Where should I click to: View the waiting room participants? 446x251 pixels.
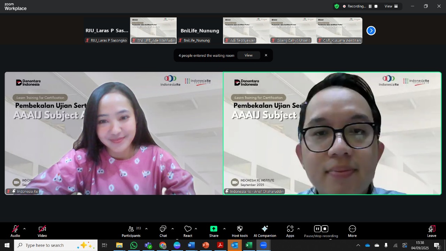tap(248, 55)
